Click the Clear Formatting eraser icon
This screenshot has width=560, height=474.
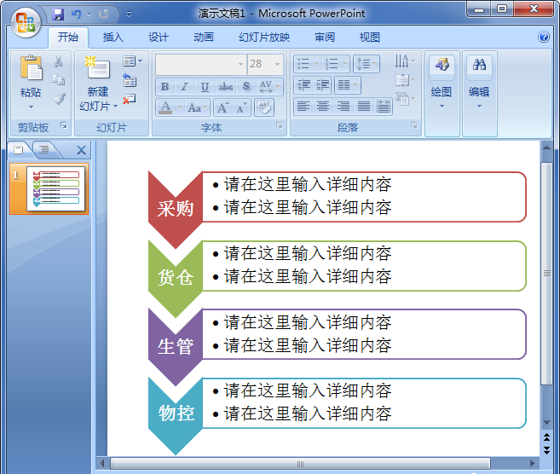click(x=263, y=107)
